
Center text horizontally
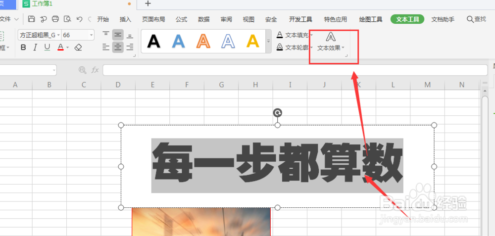click(118, 47)
